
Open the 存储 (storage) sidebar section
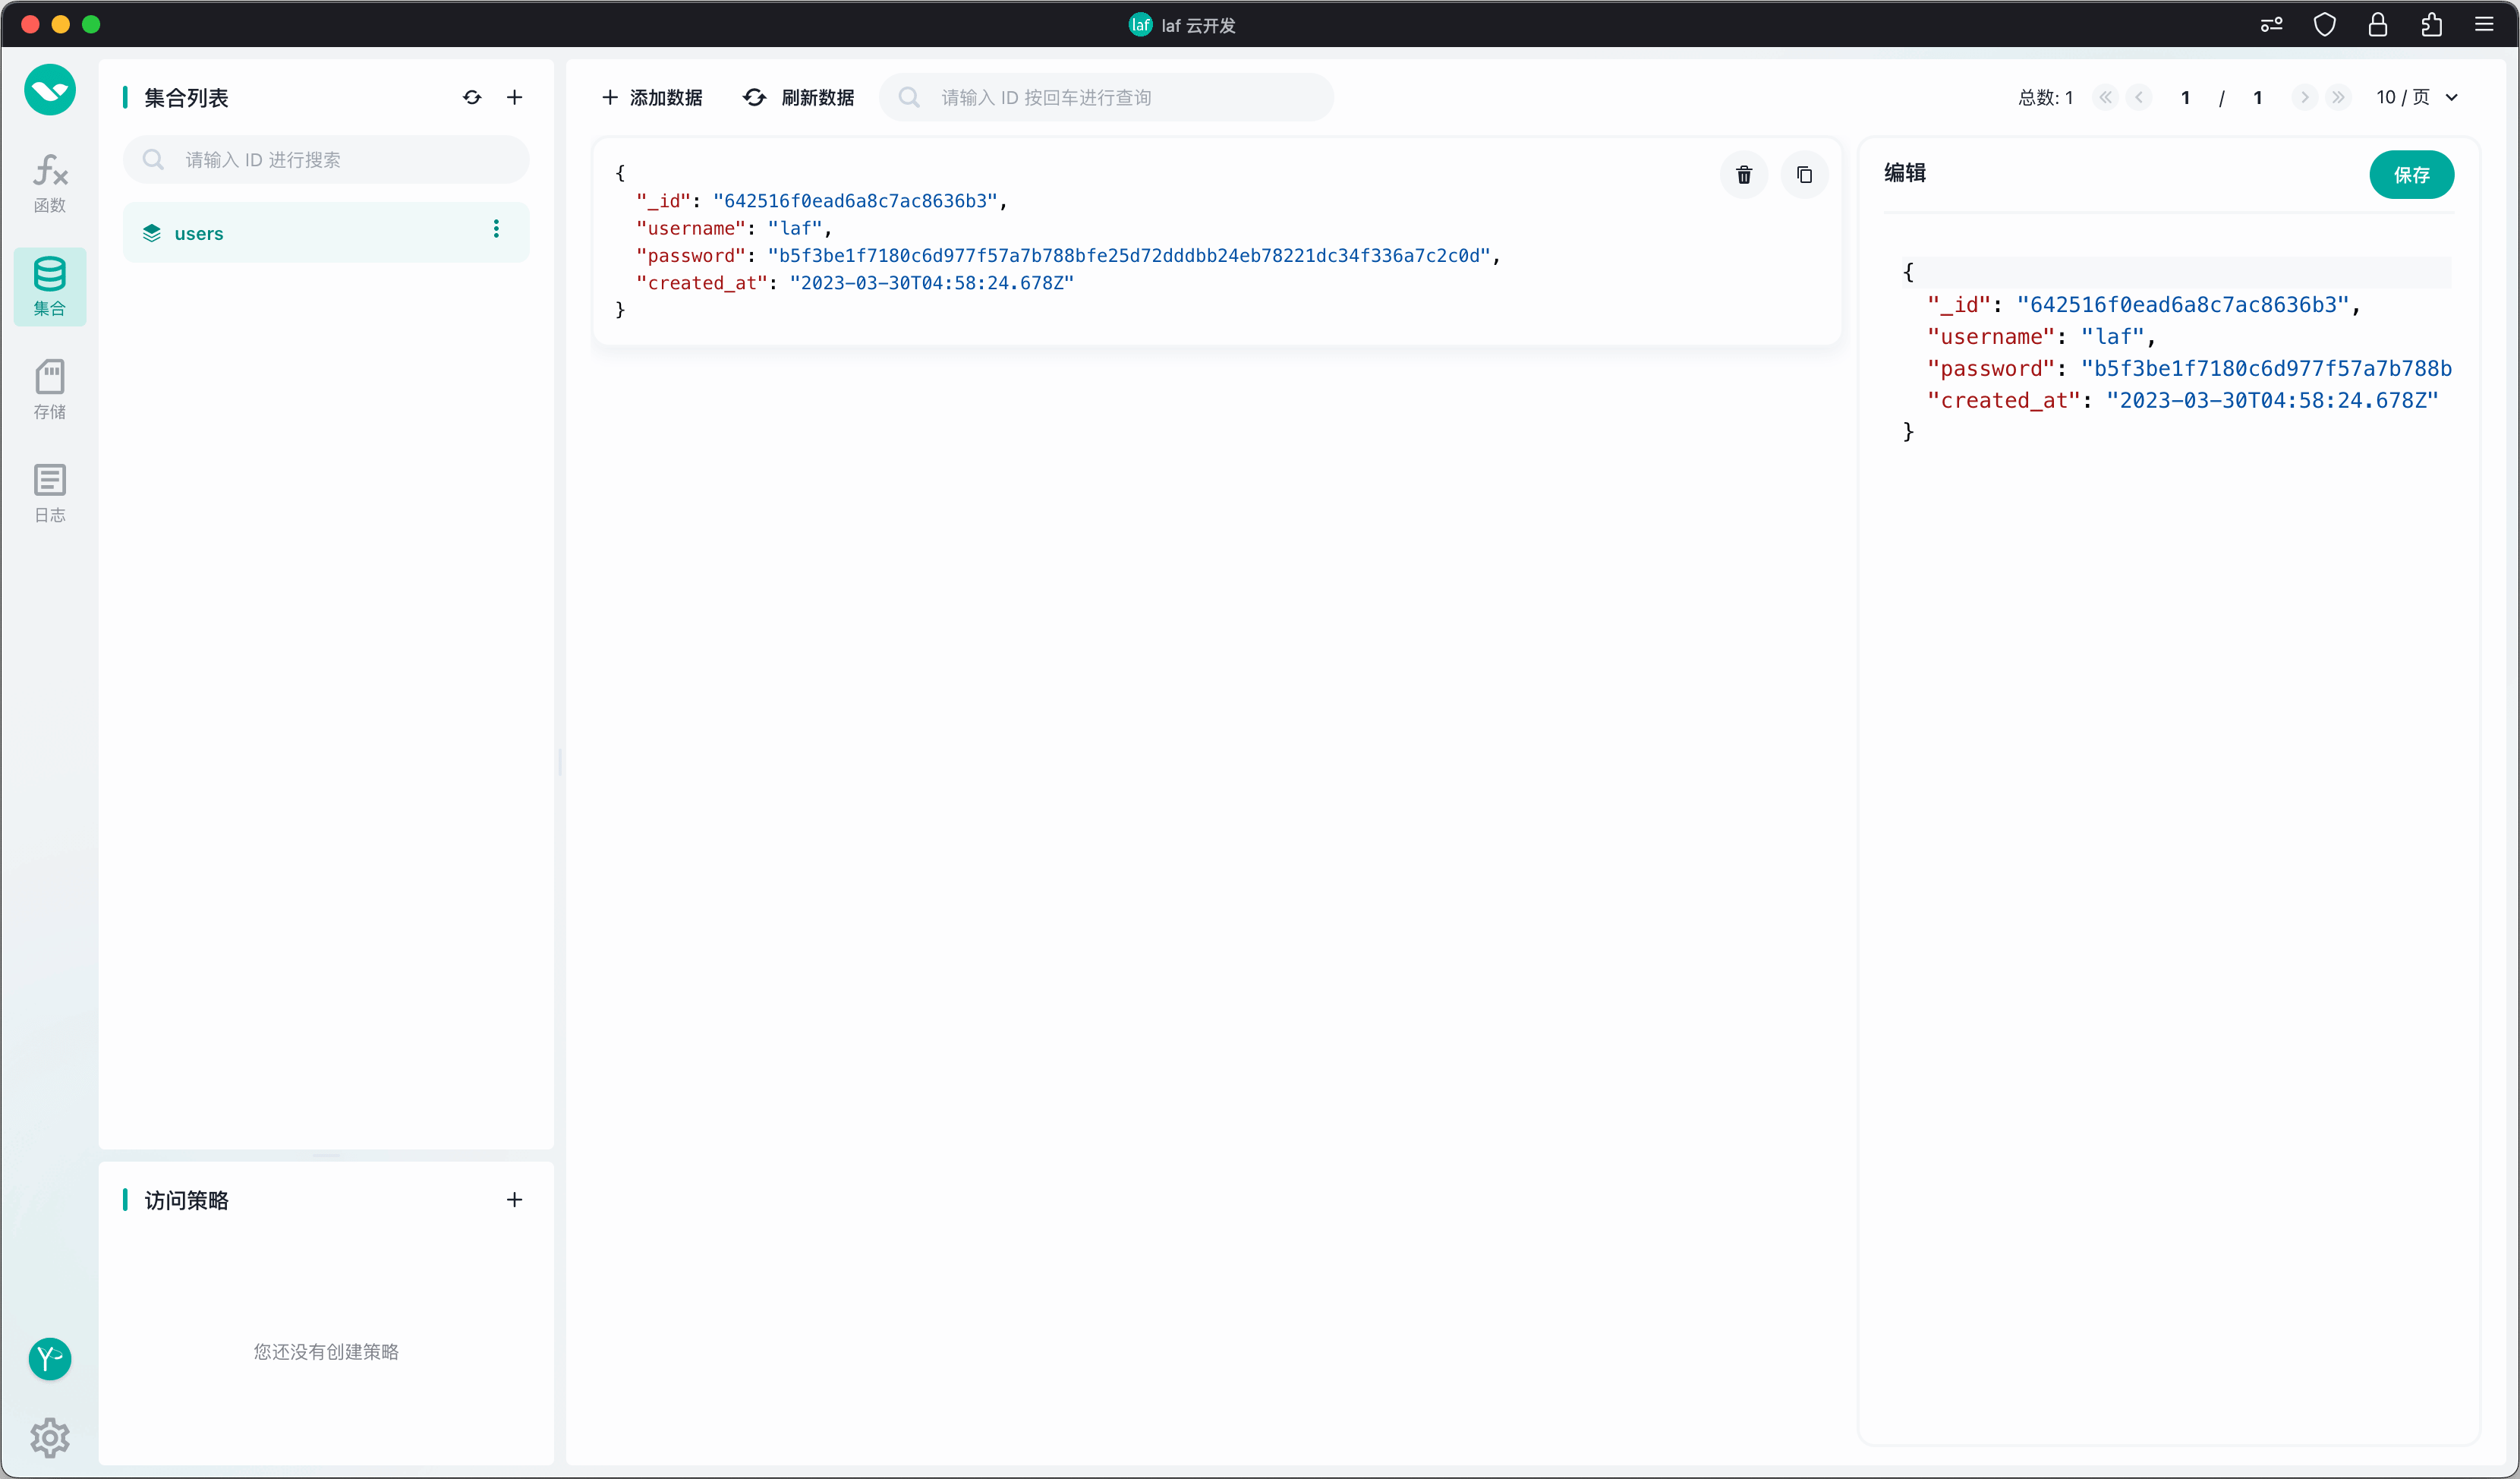[50, 389]
